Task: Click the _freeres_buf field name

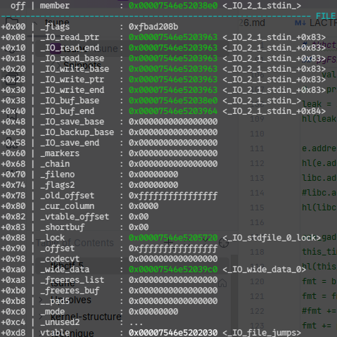Action: click(x=70, y=291)
